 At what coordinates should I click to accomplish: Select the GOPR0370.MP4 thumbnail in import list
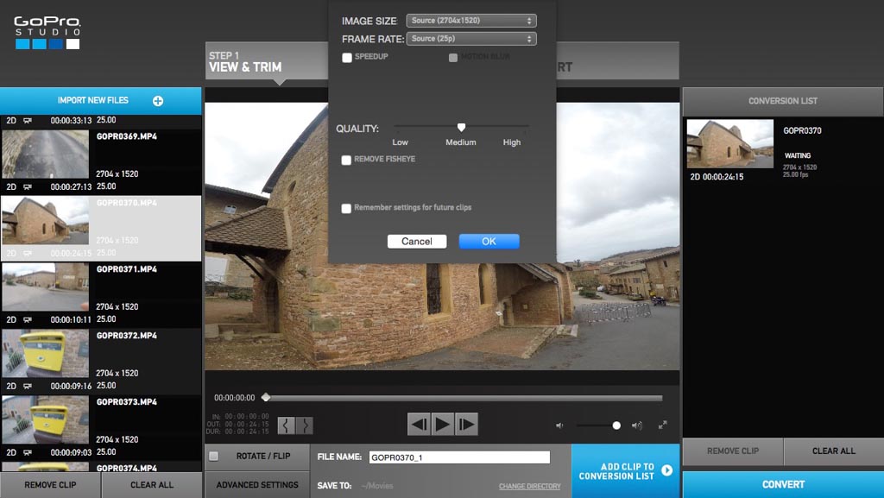point(45,221)
